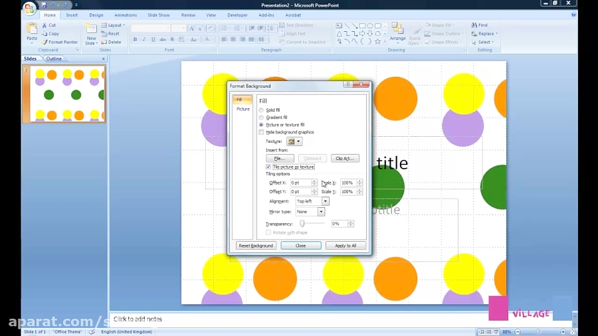Select the Solid fill radio button
Image resolution: width=598 pixels, height=336 pixels.
pyautogui.click(x=262, y=110)
